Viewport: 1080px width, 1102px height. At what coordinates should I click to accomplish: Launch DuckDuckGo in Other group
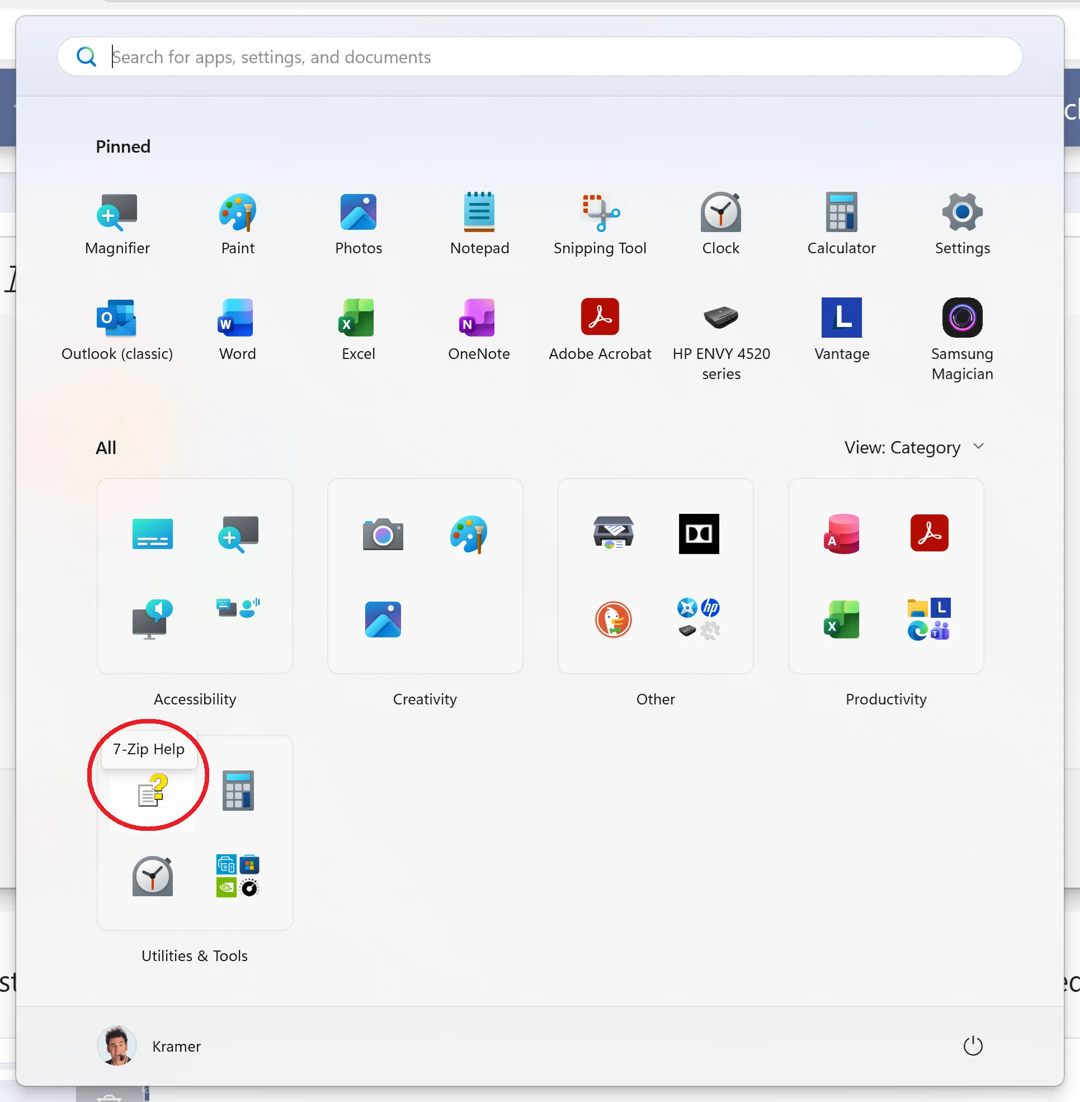[613, 619]
